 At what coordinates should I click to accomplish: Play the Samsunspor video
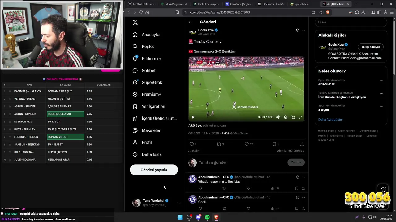pos(193,117)
